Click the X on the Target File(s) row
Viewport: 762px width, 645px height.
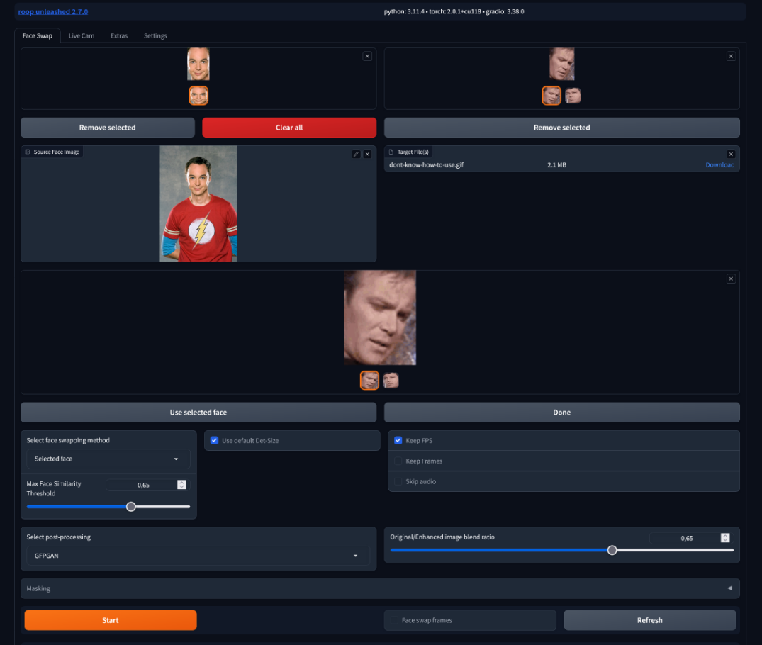click(731, 154)
